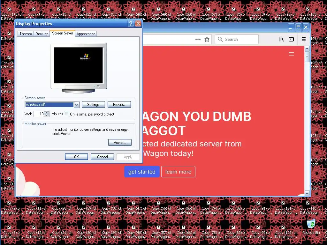Click the screen saver monitor preview
Screen dimensions: 327x245
coord(79,68)
